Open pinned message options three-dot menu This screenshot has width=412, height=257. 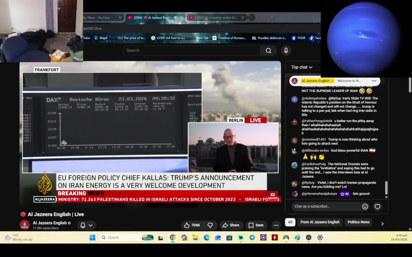(x=374, y=81)
